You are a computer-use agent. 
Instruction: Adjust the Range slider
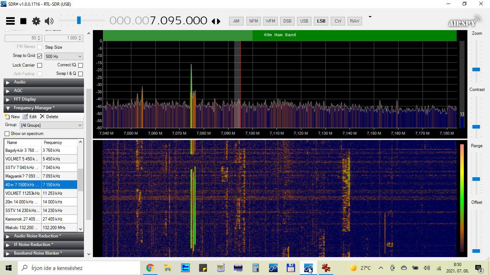click(x=476, y=179)
